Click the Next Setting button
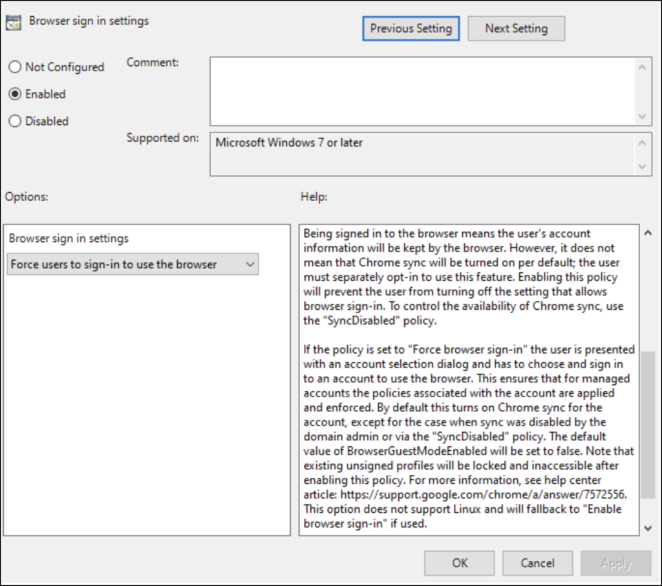Screen dimensions: 662x586 516,28
